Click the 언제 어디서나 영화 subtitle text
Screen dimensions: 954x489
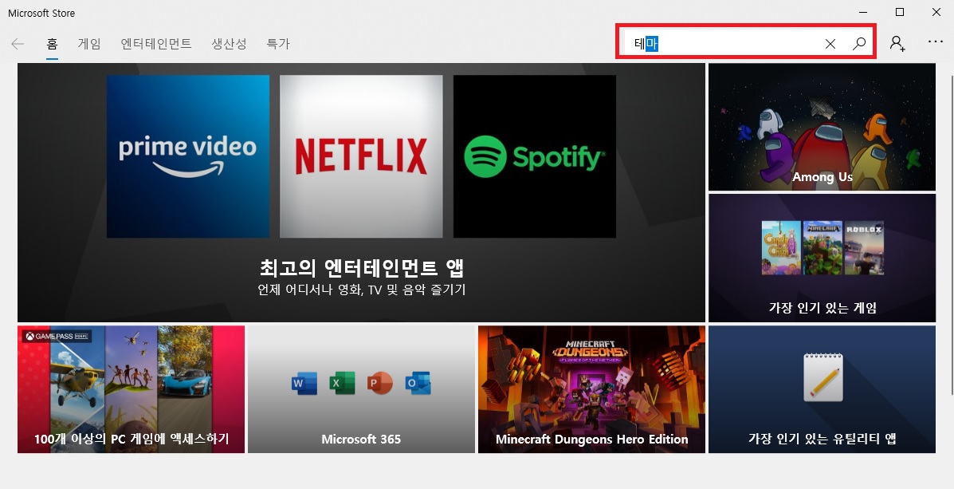point(361,290)
